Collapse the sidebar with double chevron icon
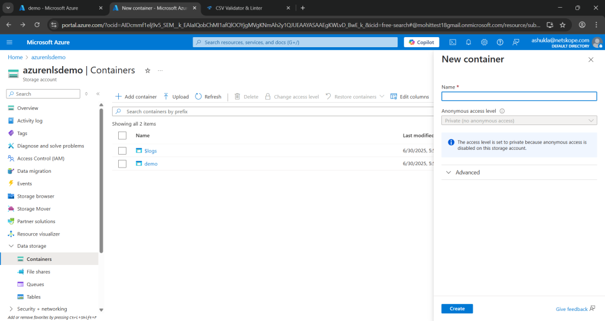605x321 pixels. click(x=98, y=94)
